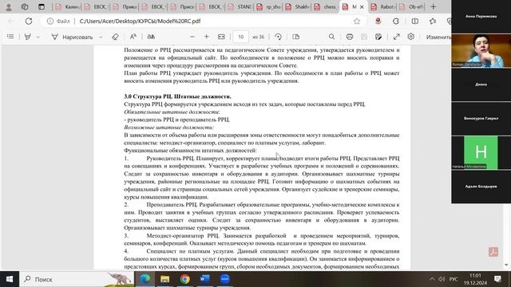Click the red Acrobat PDF floating icon
Viewport: 511px width, 287px height.
(493, 252)
